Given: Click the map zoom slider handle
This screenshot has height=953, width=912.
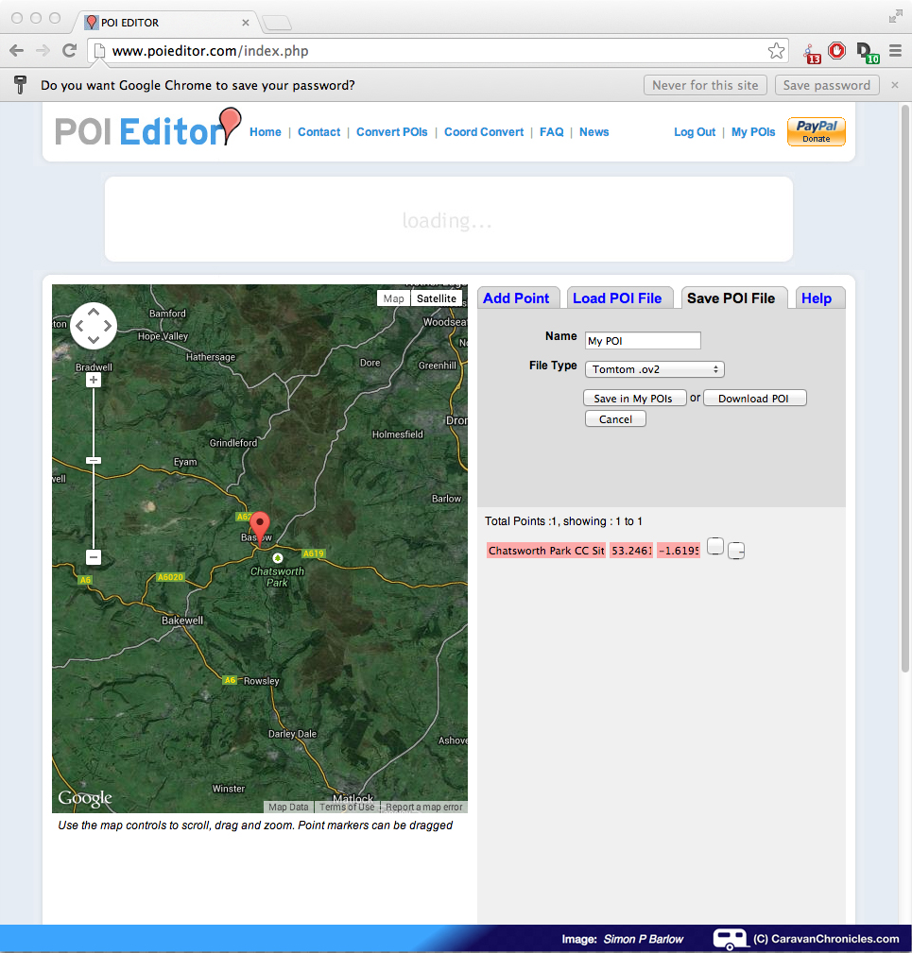Looking at the screenshot, I should pos(94,460).
